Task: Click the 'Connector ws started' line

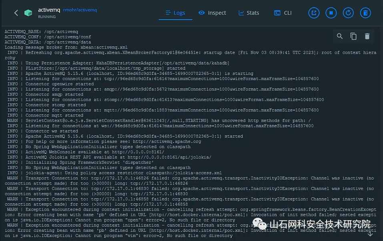Action: (42, 131)
